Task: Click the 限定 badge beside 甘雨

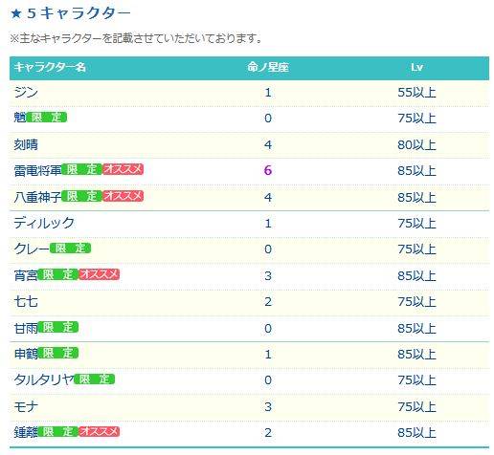Action: (x=58, y=327)
